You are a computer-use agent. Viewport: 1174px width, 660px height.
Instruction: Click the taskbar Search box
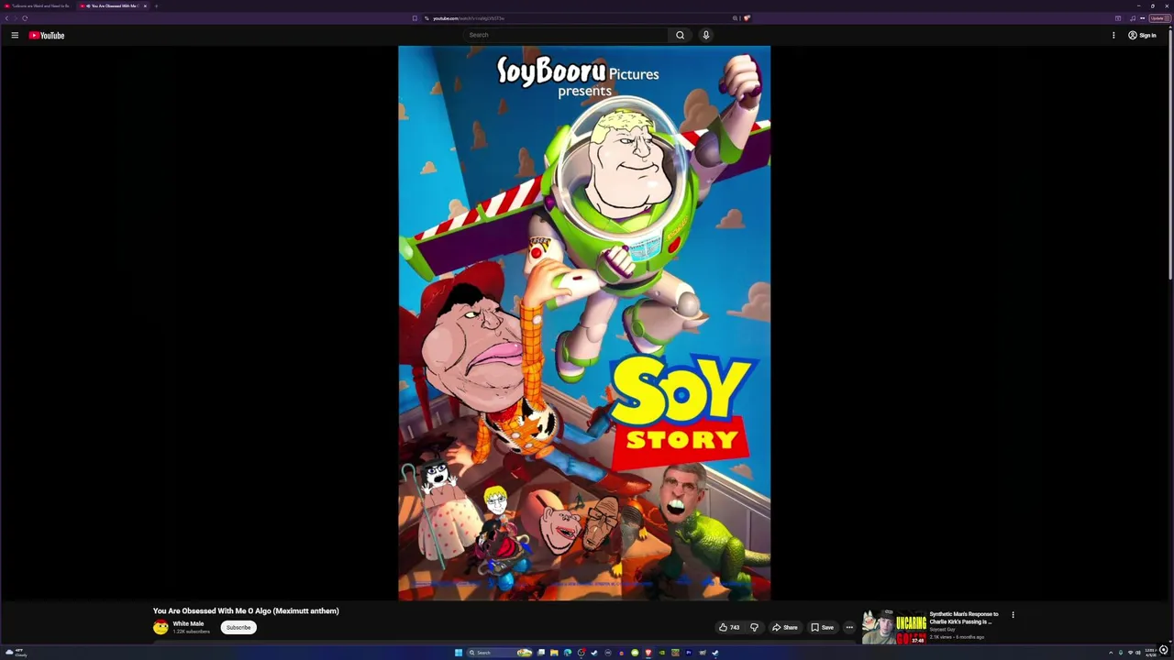500,653
